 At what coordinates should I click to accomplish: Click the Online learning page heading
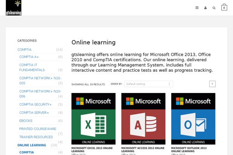coord(94,42)
